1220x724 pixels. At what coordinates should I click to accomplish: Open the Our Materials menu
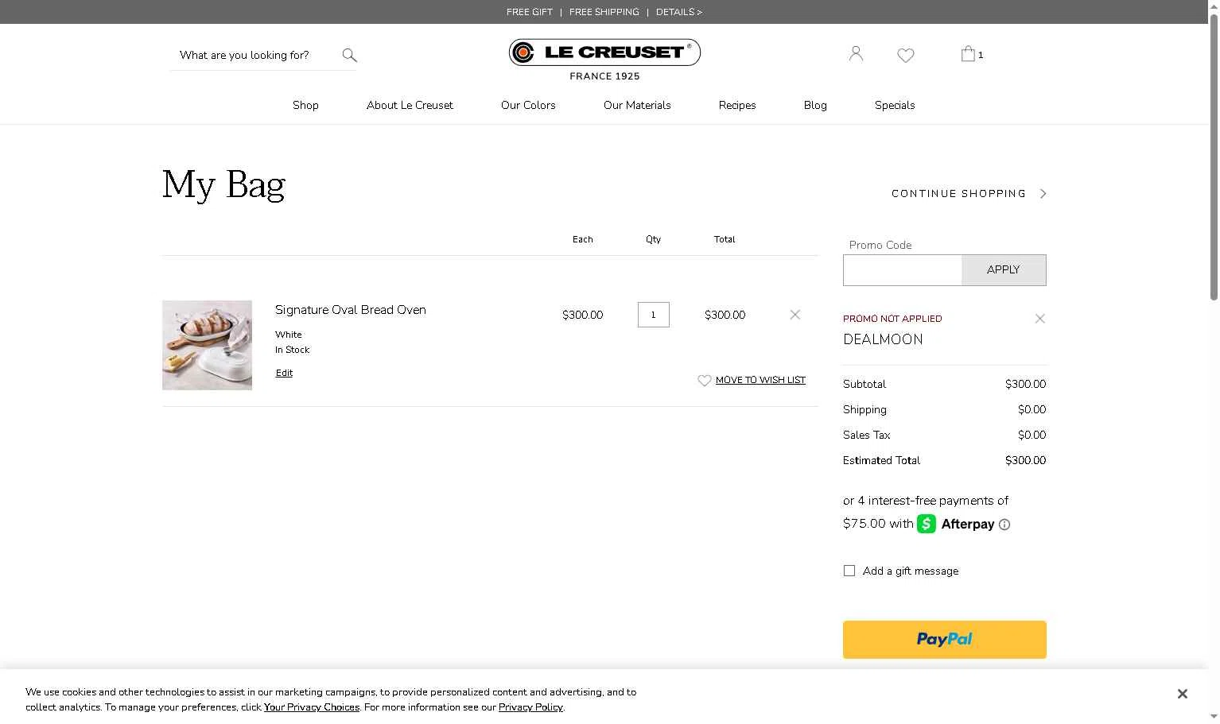pyautogui.click(x=637, y=105)
